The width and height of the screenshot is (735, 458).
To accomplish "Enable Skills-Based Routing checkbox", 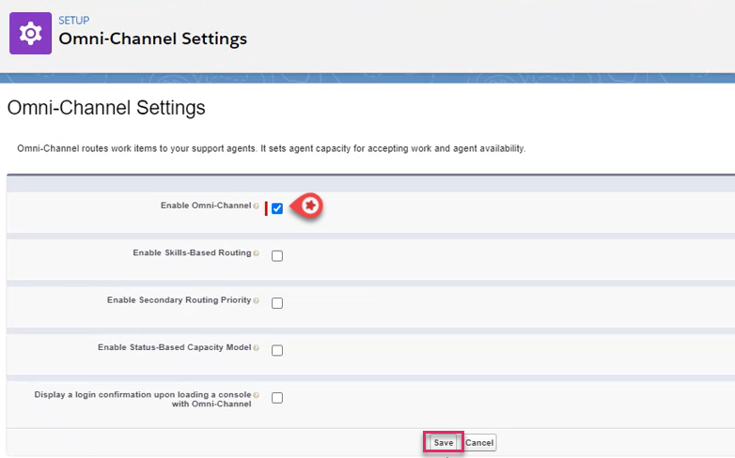I will 277,255.
